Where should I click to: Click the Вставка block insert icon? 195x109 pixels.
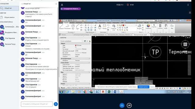(140, 27)
